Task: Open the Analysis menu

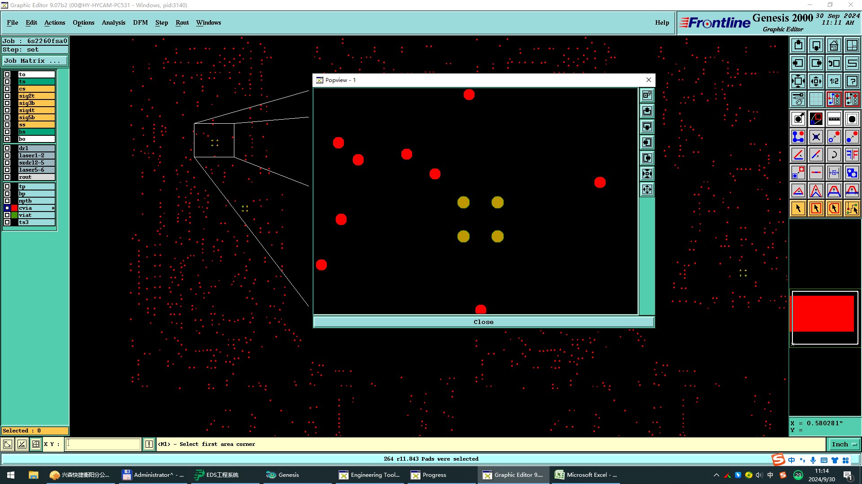Action: click(114, 22)
